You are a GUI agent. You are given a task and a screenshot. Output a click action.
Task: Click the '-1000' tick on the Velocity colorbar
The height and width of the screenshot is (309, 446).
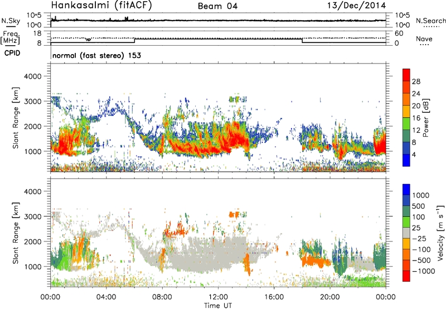[x=424, y=271]
